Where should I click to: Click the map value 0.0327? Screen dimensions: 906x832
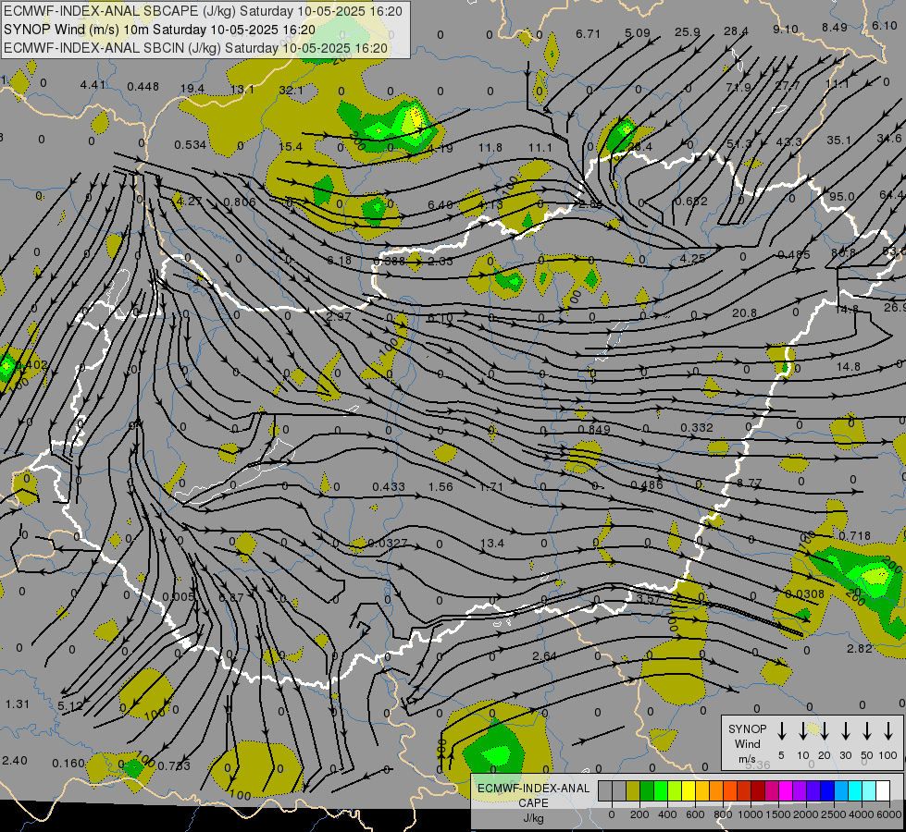tap(388, 544)
